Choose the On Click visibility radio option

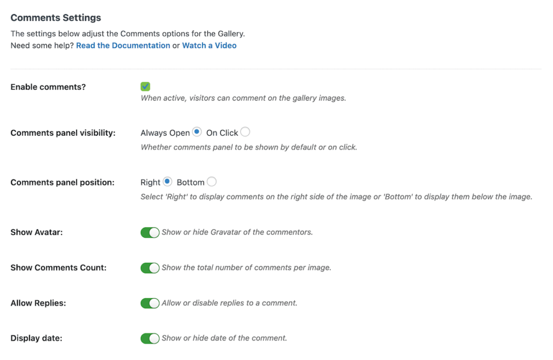point(245,132)
